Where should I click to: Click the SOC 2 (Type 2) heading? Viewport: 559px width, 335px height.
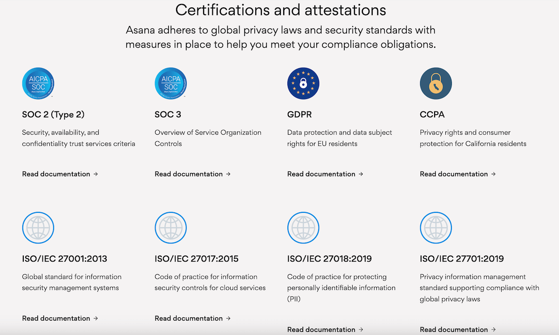tap(53, 114)
